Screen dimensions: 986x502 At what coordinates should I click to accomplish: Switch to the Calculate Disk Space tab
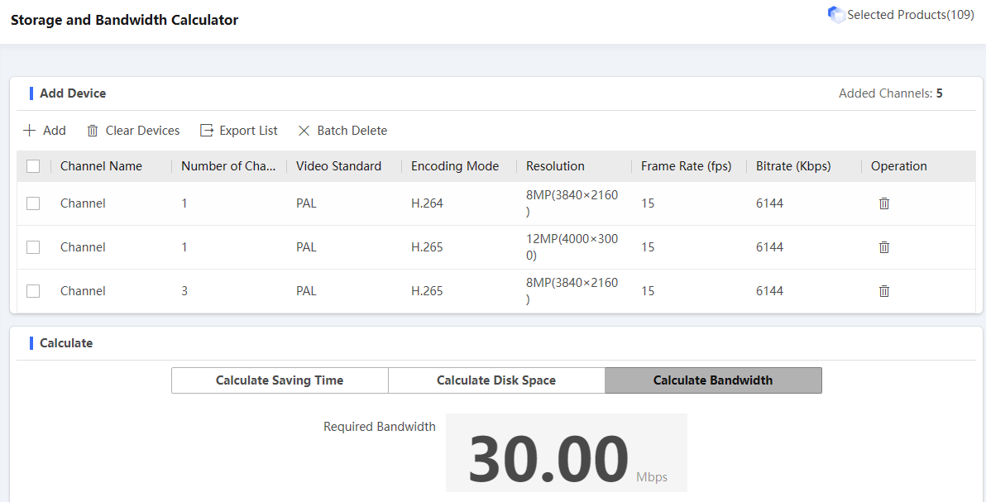pyautogui.click(x=496, y=380)
